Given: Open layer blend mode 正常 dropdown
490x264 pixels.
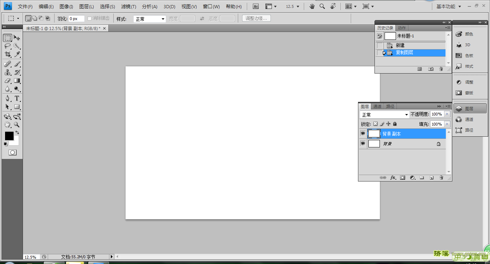Looking at the screenshot, I should click(385, 115).
